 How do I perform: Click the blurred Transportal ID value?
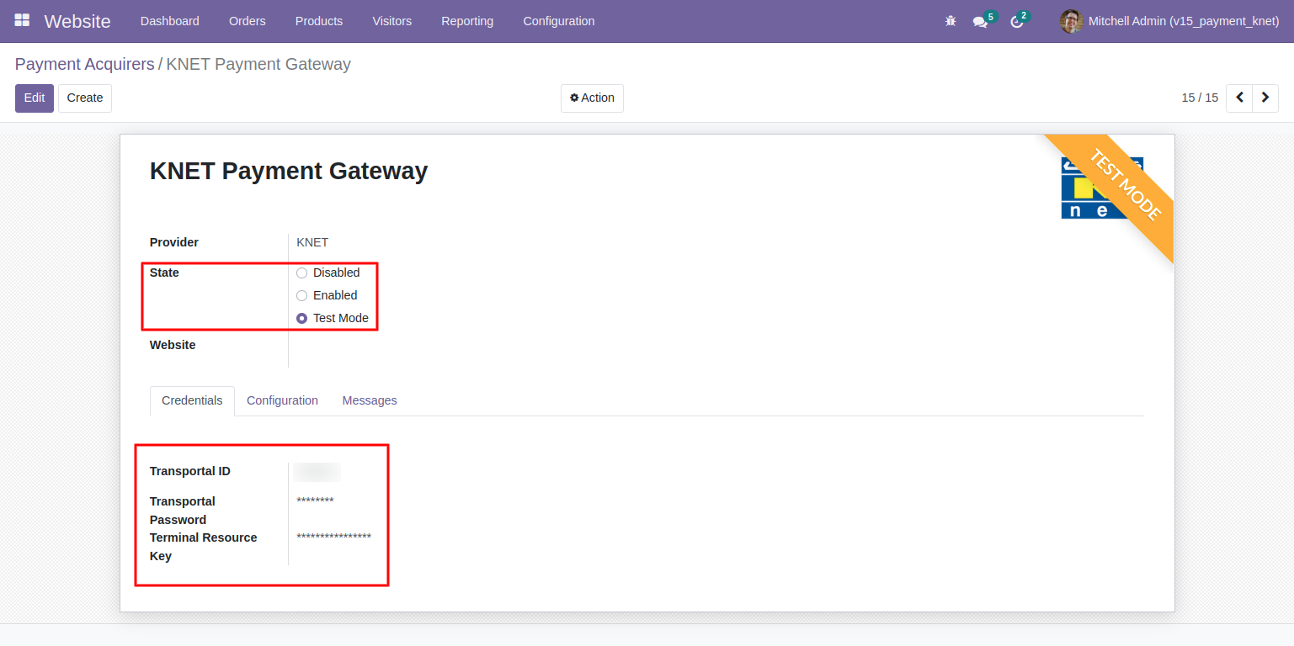click(317, 472)
